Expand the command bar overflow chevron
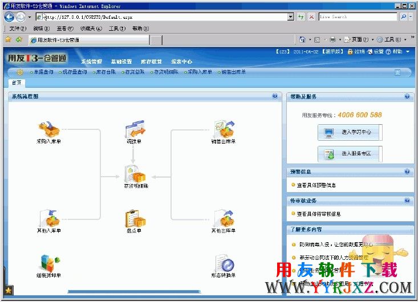 coord(412,37)
